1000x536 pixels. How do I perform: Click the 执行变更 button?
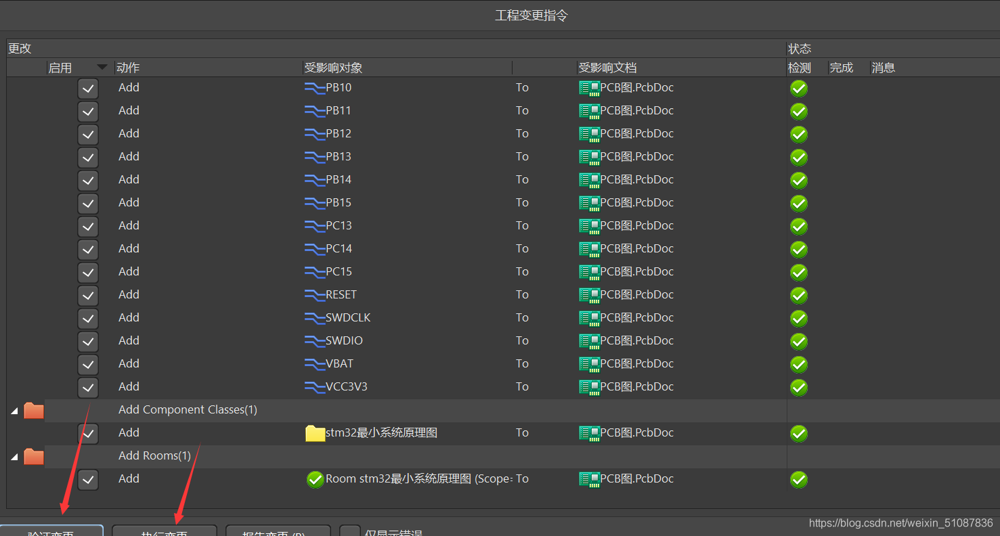[x=164, y=531]
